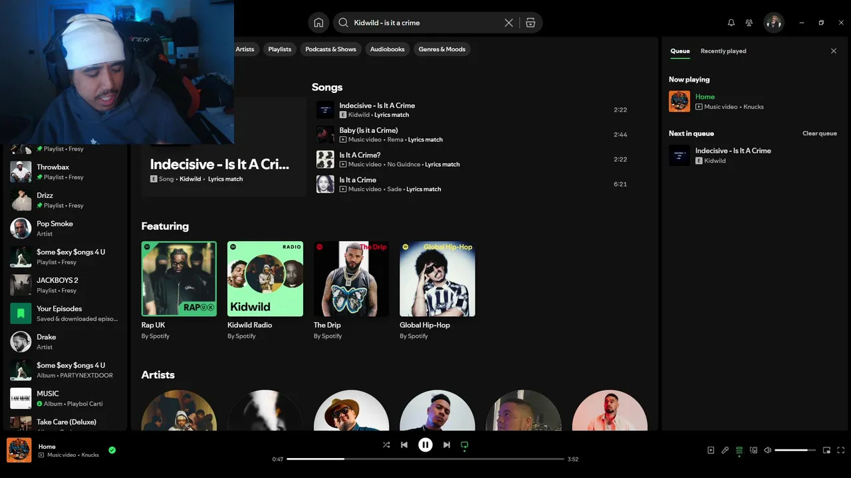Enter full screen mode icon

841,450
